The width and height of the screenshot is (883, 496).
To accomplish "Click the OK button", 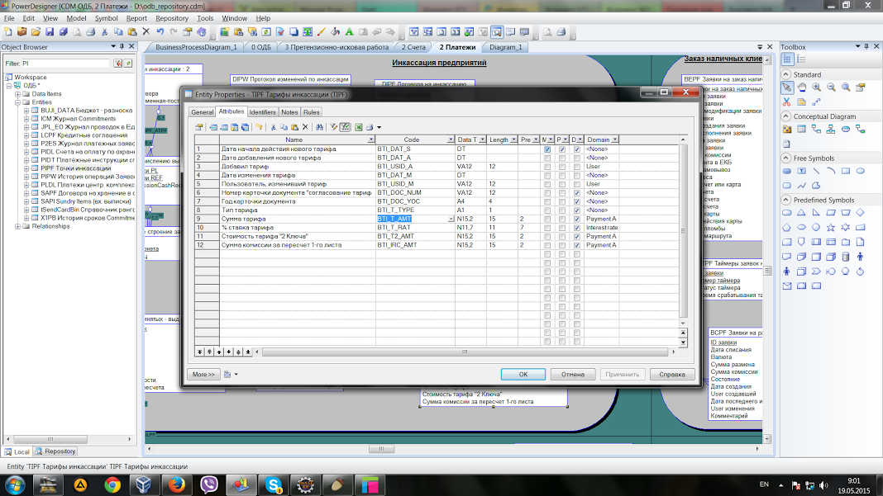I will 523,375.
